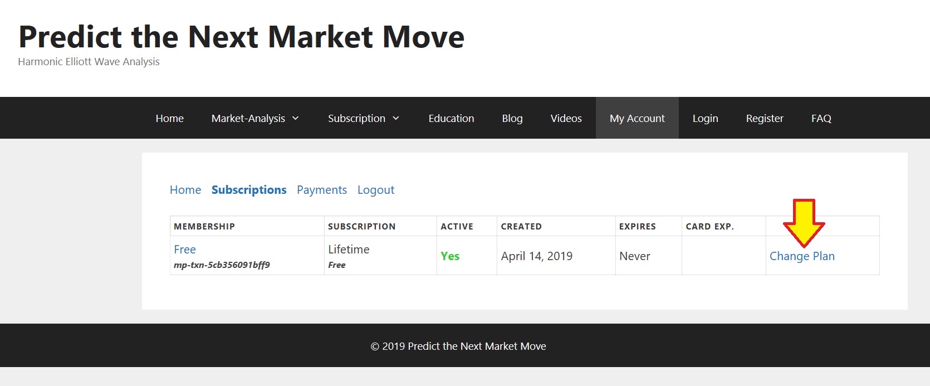Open the Free membership link
The height and width of the screenshot is (386, 930).
tap(185, 250)
